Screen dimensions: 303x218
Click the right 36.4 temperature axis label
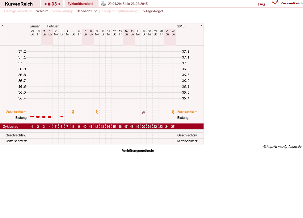pyautogui.click(x=186, y=99)
